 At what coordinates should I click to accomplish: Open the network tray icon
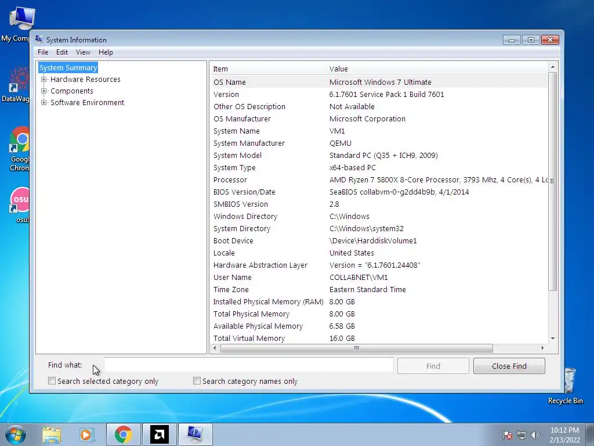[521, 435]
